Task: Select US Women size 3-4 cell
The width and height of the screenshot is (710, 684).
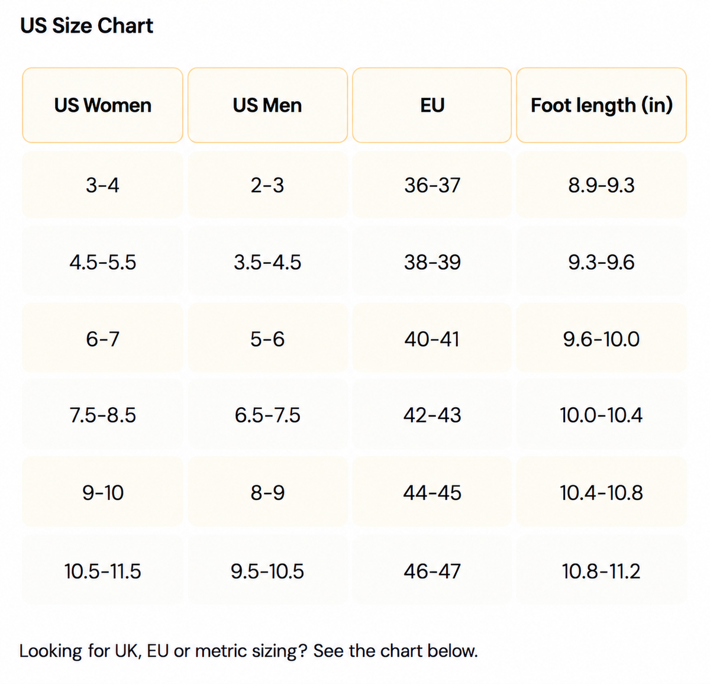Action: point(102,185)
